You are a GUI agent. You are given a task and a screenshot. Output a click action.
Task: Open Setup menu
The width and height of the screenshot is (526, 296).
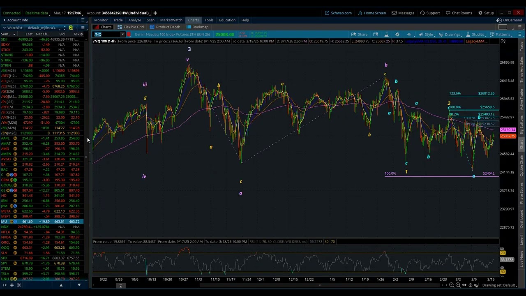coord(486,13)
